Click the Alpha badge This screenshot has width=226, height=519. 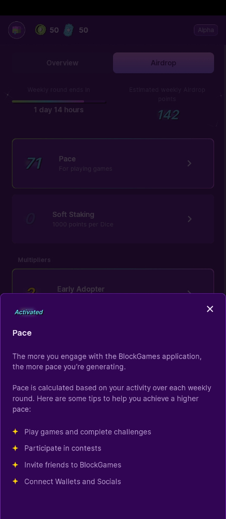205,30
